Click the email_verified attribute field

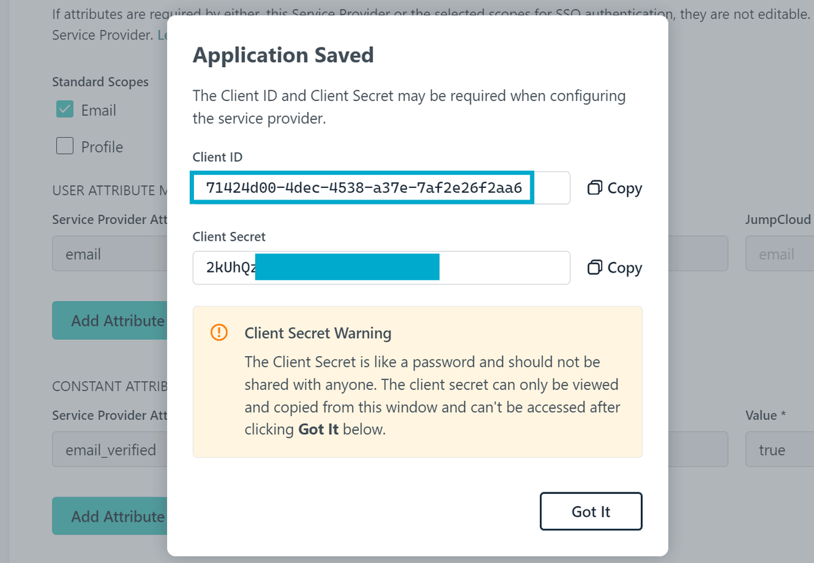109,449
